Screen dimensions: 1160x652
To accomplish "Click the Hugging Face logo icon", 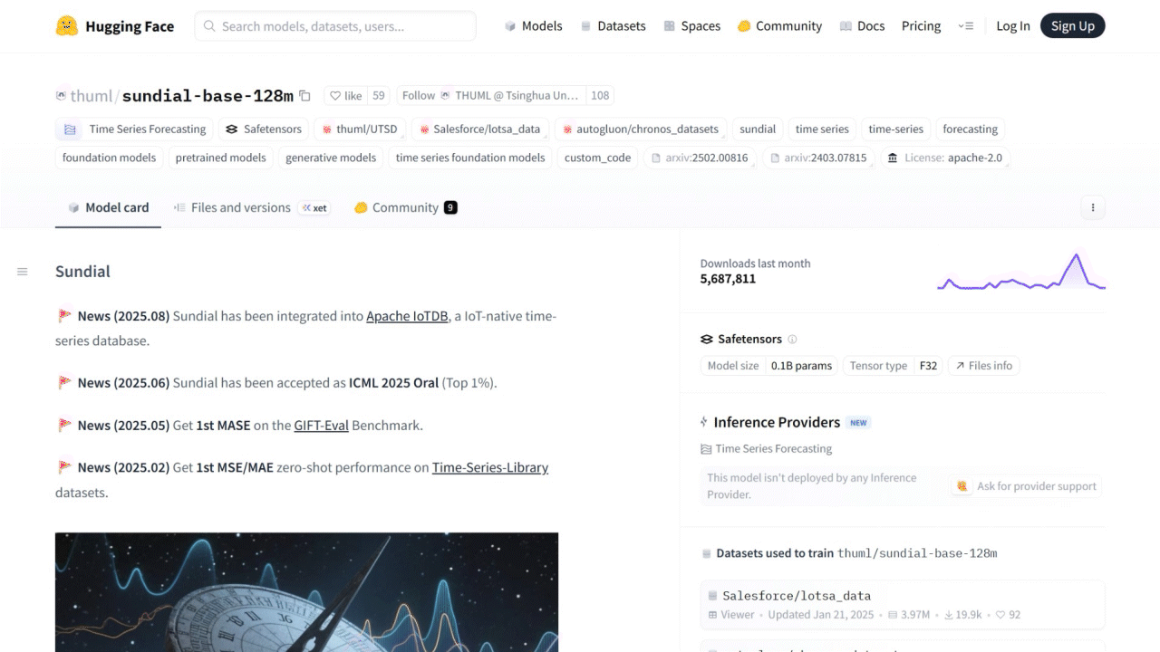I will [66, 26].
